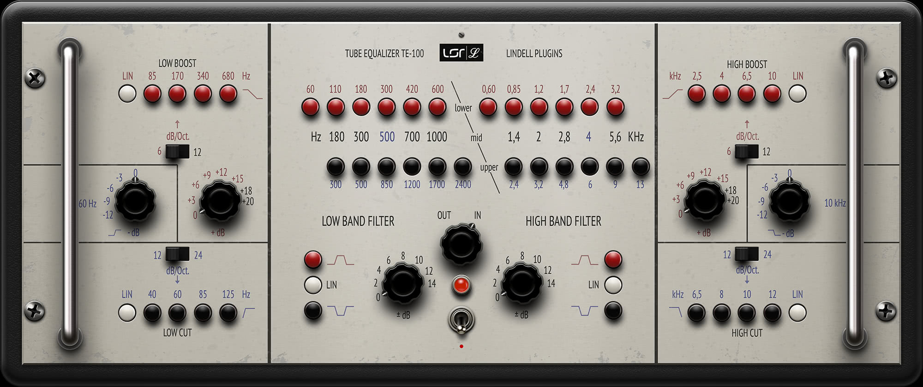Click the "LINDELL PLUGINS" brand text
The height and width of the screenshot is (387, 923).
[x=534, y=53]
